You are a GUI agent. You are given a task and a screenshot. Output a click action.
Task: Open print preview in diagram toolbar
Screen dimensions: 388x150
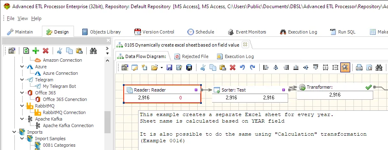click(369, 67)
